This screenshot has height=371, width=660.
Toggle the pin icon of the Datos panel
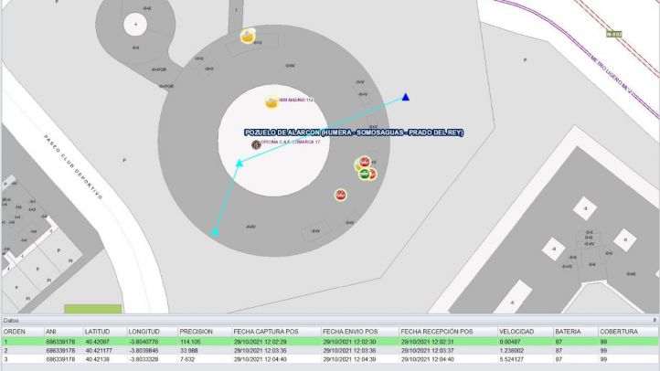(x=655, y=321)
